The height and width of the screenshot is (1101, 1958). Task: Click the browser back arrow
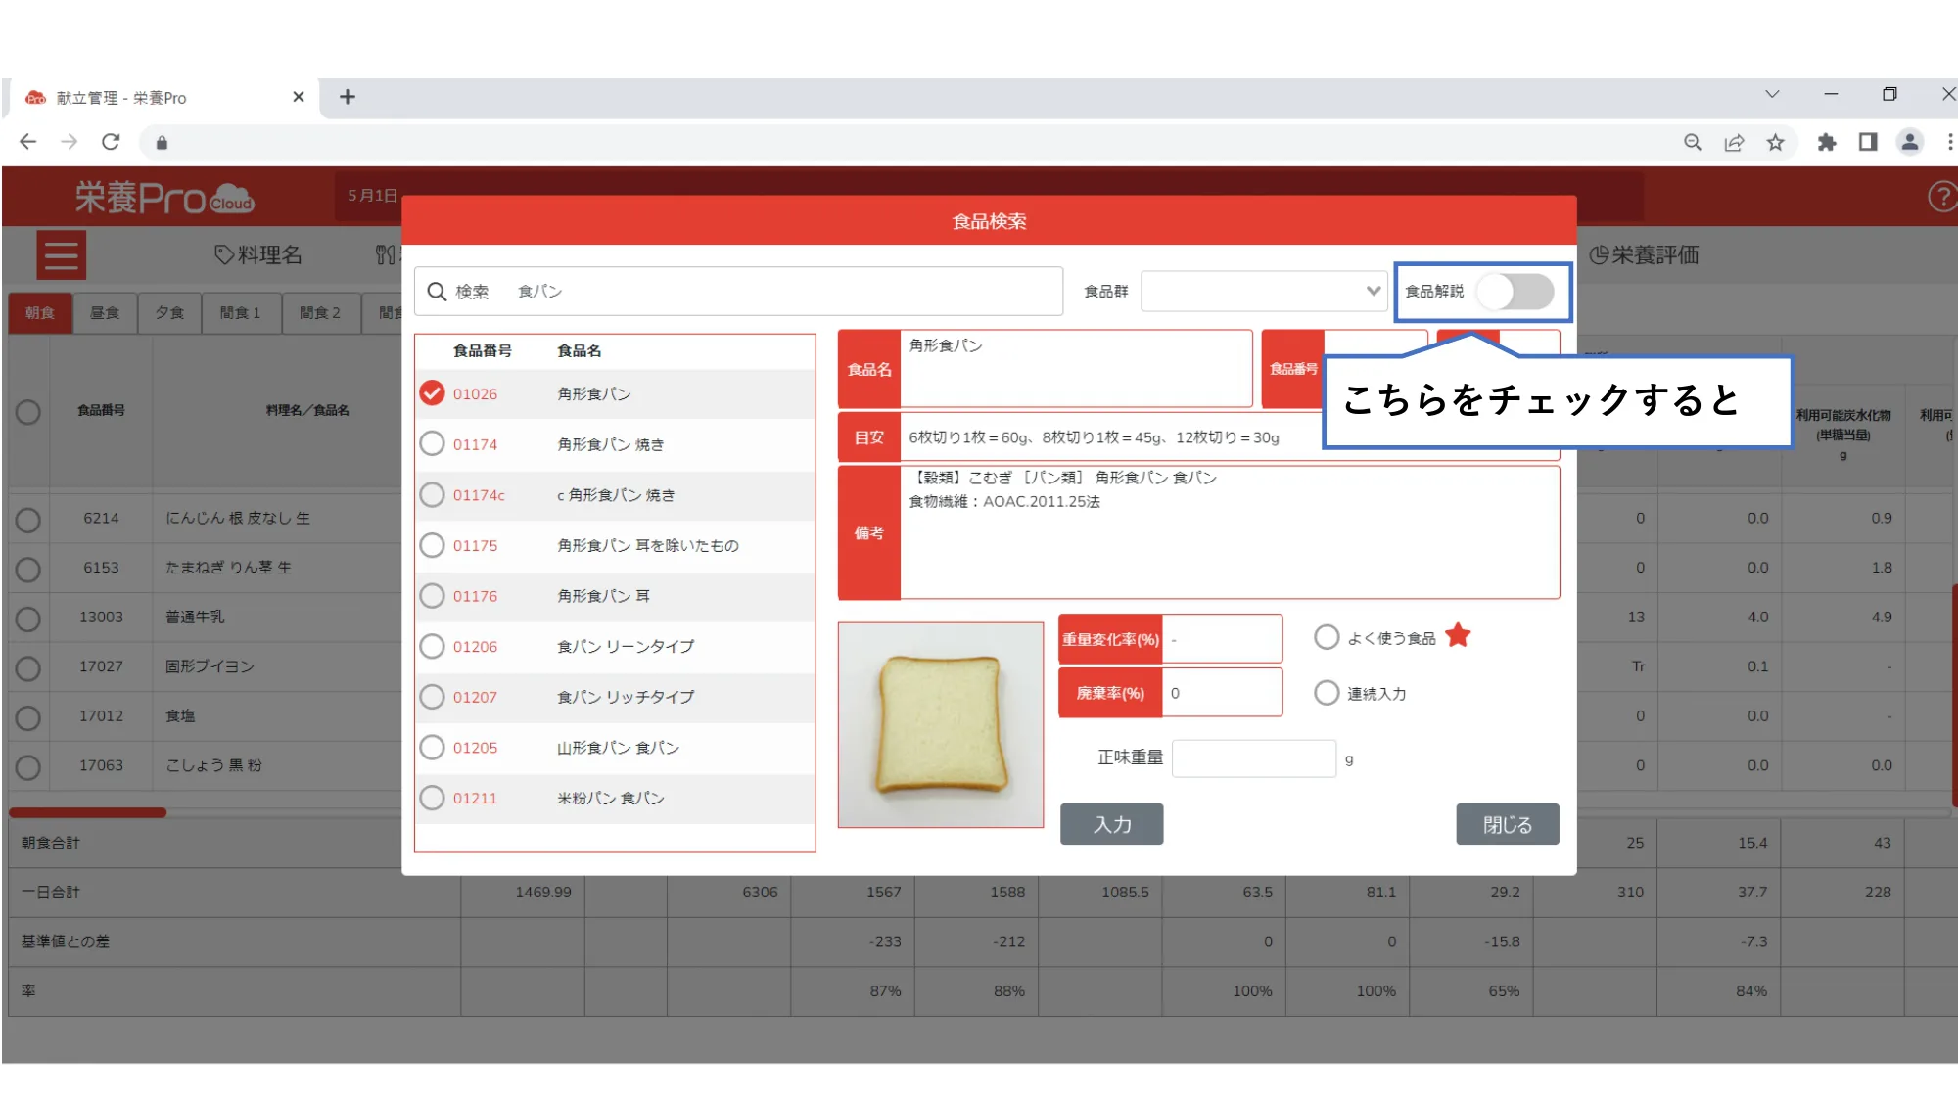pyautogui.click(x=27, y=142)
